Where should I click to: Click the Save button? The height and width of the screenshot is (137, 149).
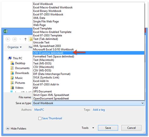coord(108,128)
